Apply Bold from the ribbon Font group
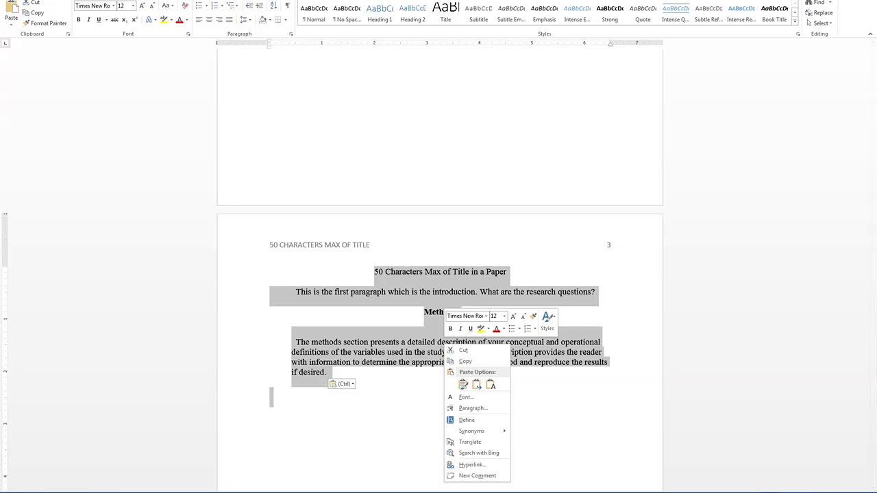This screenshot has width=877, height=493. click(79, 20)
